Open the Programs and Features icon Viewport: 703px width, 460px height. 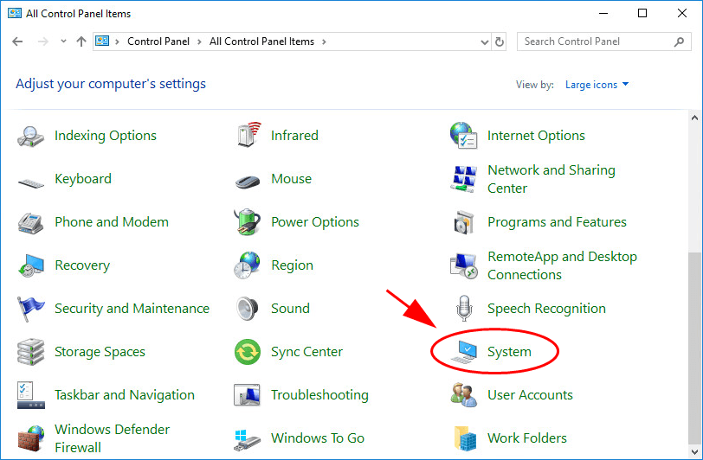[464, 222]
